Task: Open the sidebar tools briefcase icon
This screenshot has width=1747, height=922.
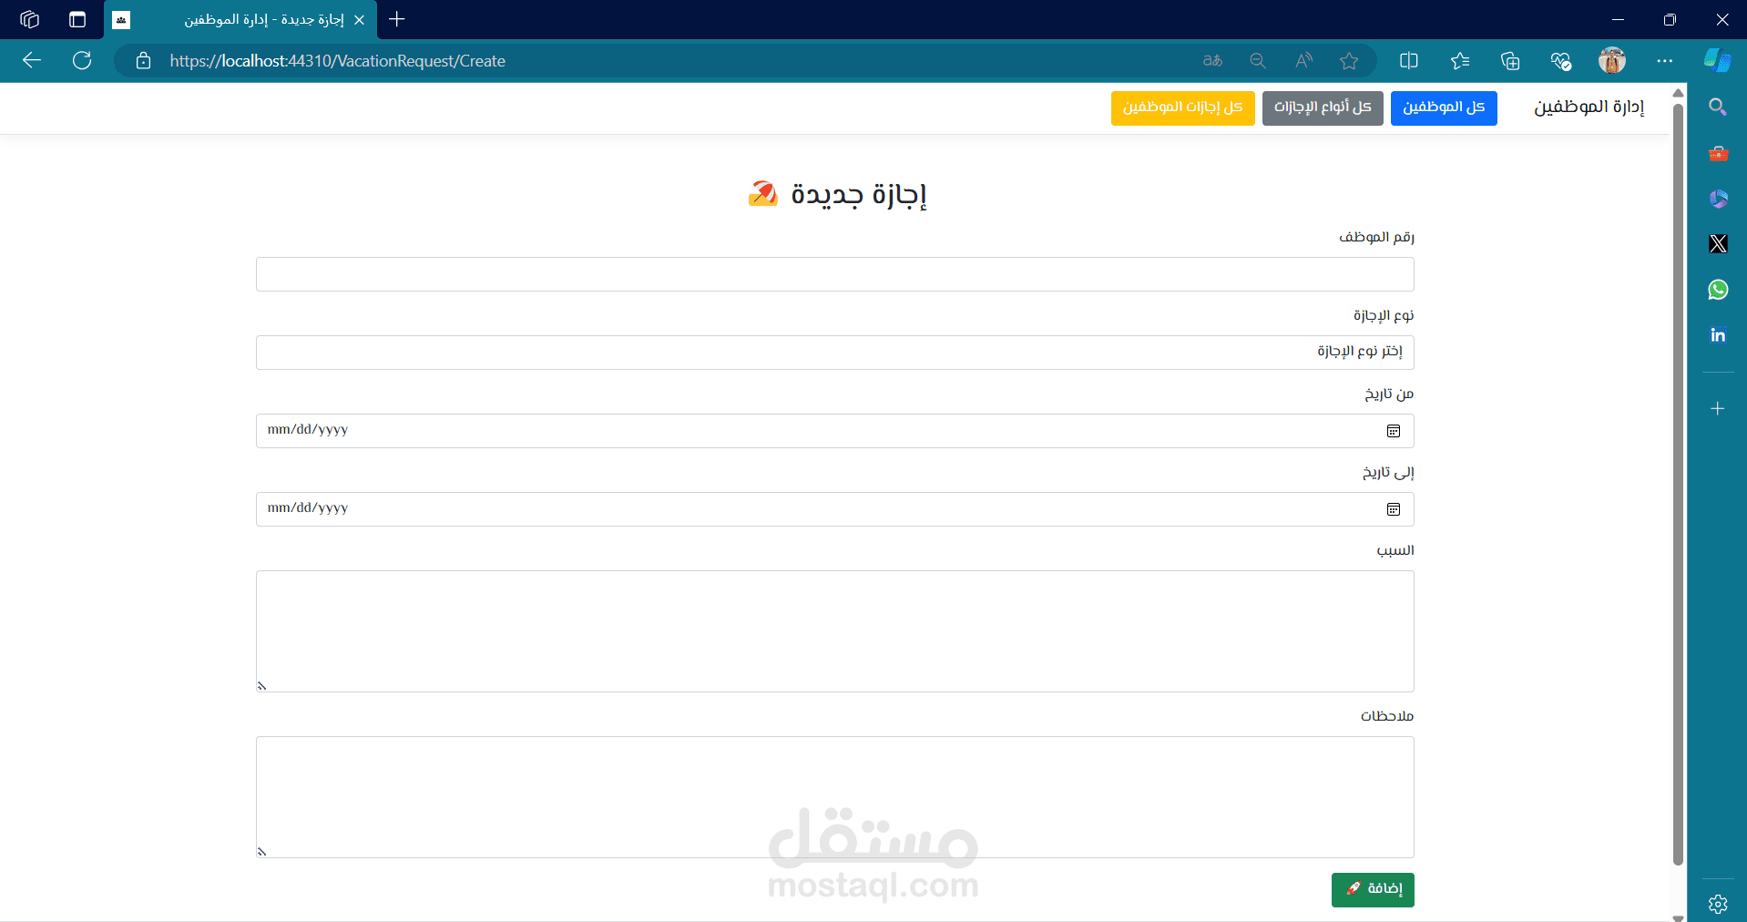Action: [1718, 153]
